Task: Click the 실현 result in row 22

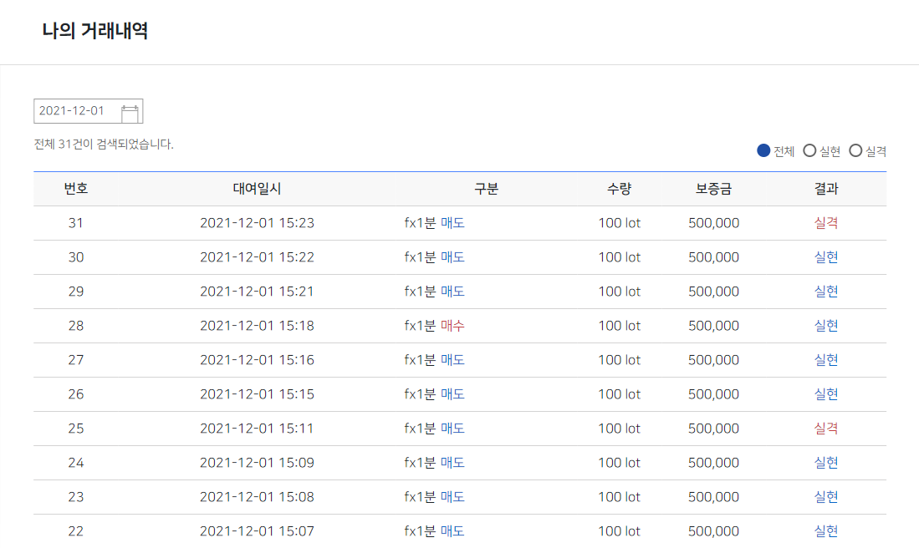Action: pos(826,531)
